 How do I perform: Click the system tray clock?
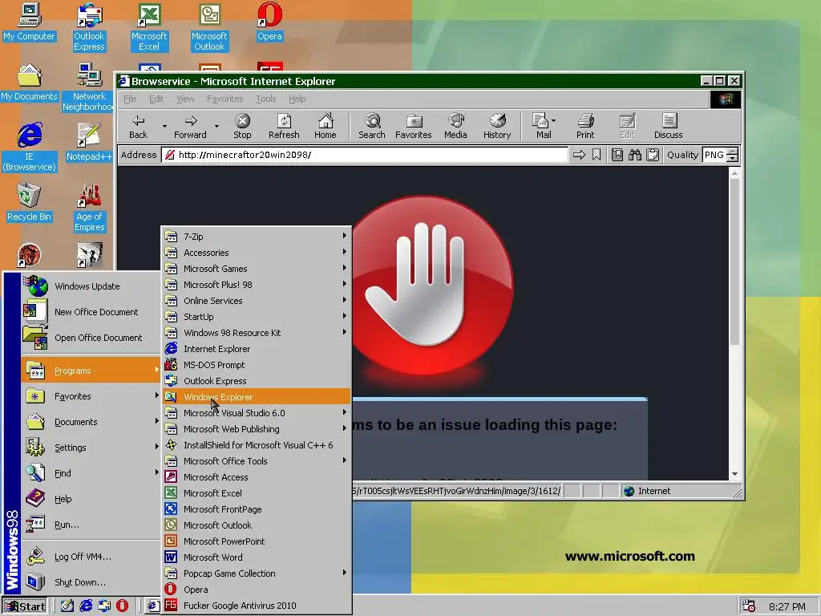click(x=787, y=606)
